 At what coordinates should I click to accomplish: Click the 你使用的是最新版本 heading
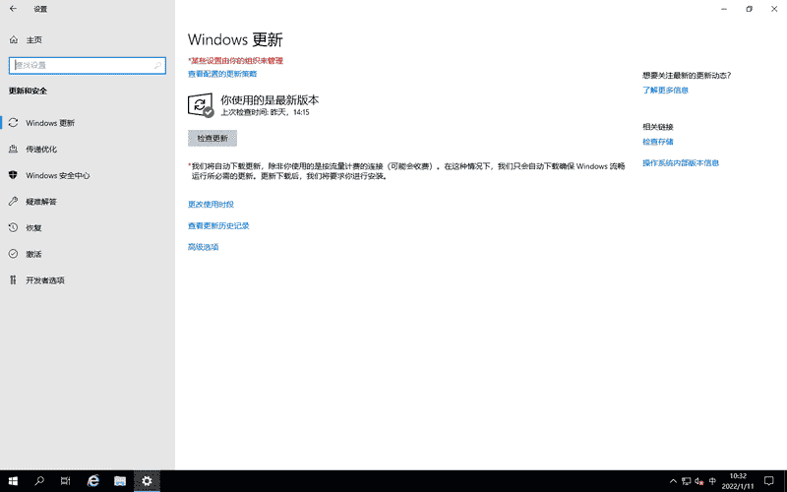(270, 100)
